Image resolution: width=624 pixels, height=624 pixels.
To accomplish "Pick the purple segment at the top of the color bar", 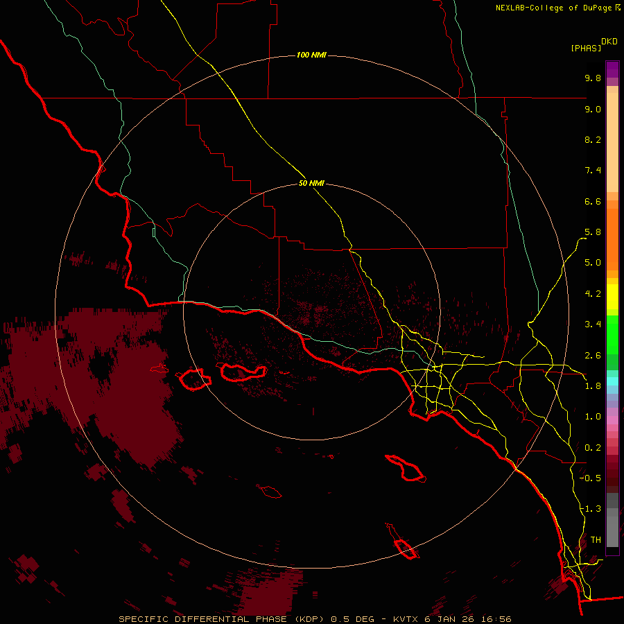I will pos(612,69).
